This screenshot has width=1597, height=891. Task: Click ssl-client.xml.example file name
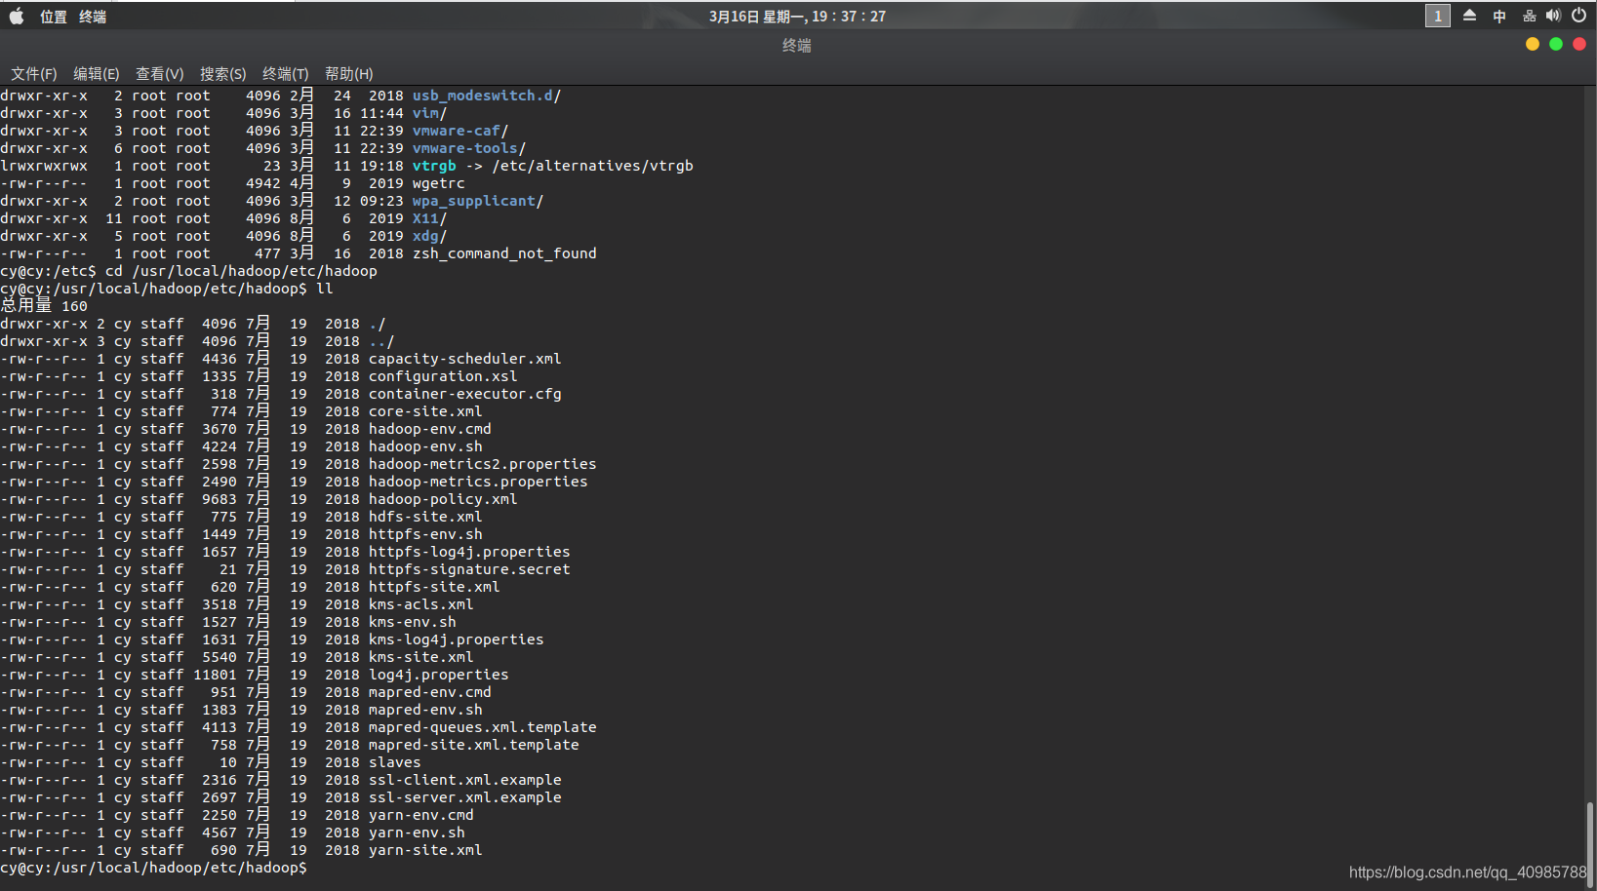465,780
